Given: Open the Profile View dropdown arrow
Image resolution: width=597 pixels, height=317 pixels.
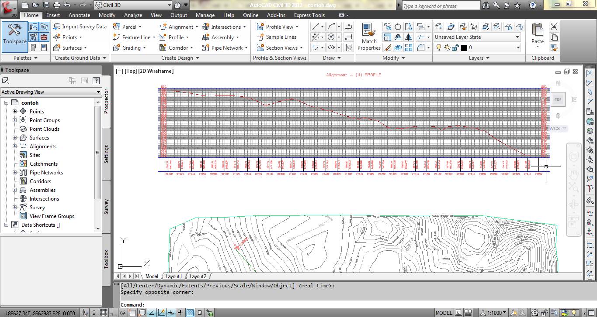Looking at the screenshot, I should [x=298, y=27].
